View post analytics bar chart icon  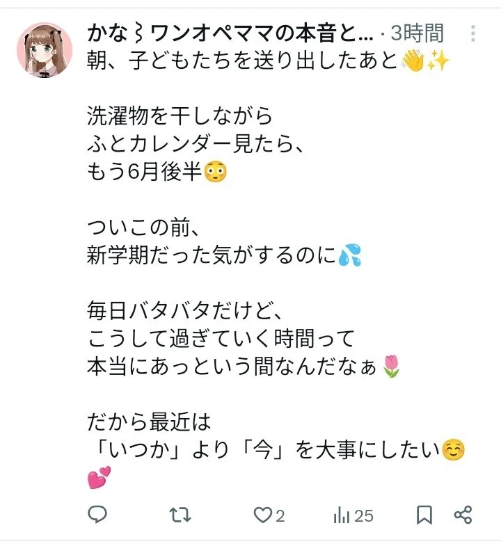341,515
